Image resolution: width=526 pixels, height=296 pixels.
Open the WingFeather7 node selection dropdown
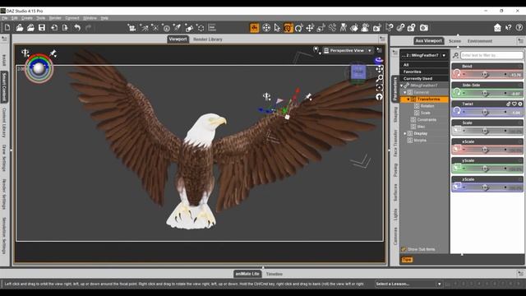point(444,55)
